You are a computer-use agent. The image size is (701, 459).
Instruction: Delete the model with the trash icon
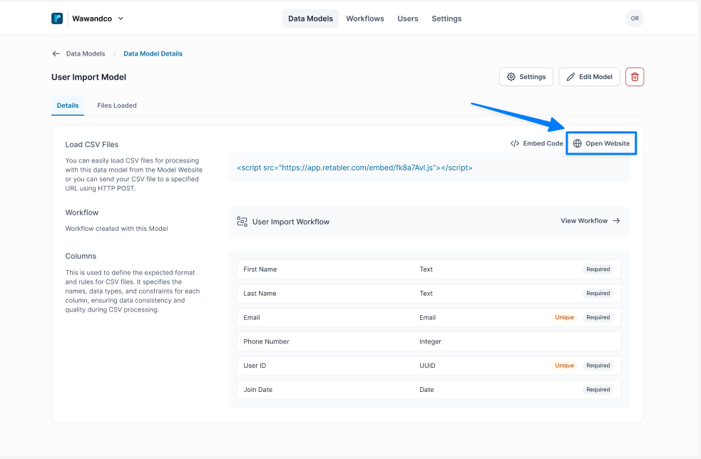[x=634, y=77]
